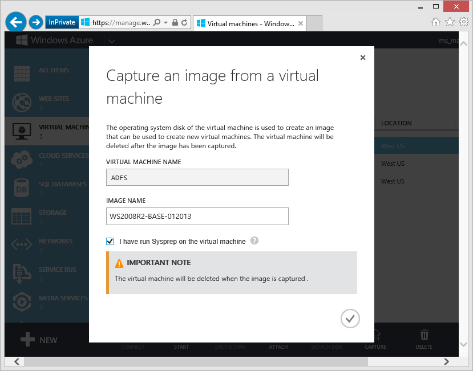
Task: Expand the Windows Azure header chevron menu
Action: [111, 40]
